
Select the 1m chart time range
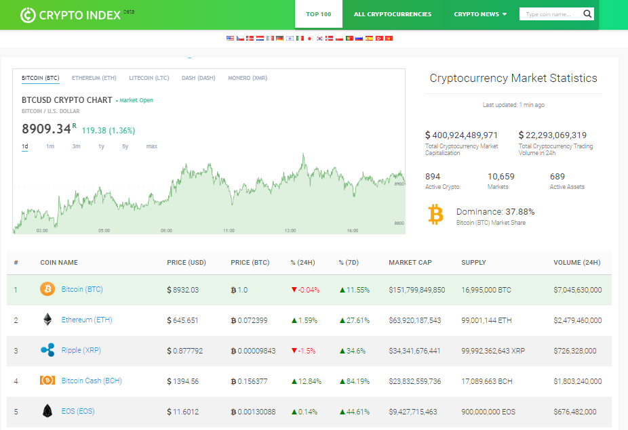pyautogui.click(x=50, y=146)
